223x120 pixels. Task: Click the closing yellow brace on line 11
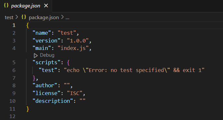[x=28, y=109]
